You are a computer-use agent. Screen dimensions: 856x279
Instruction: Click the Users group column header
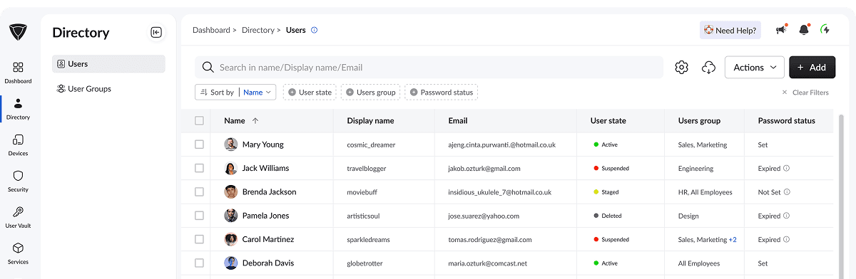[699, 121]
